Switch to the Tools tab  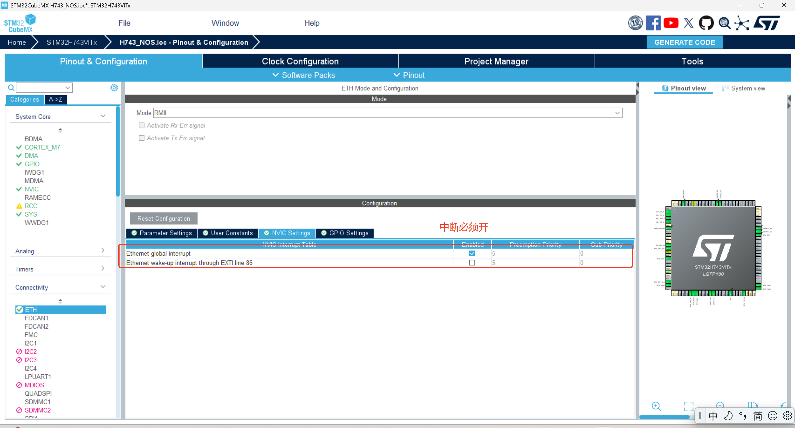pos(692,61)
